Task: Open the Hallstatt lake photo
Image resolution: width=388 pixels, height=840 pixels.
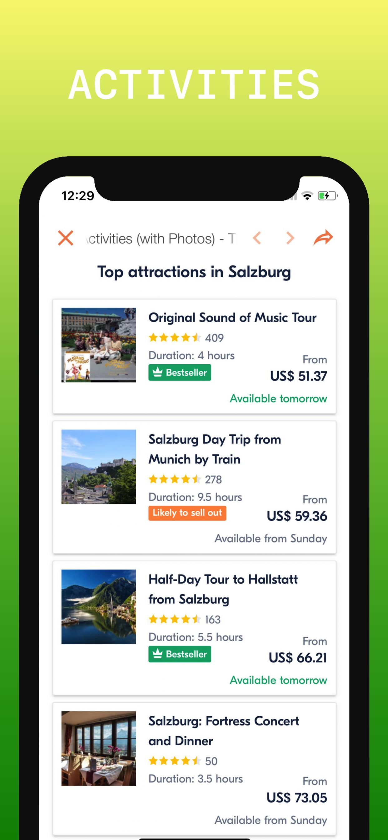Action: pyautogui.click(x=99, y=607)
